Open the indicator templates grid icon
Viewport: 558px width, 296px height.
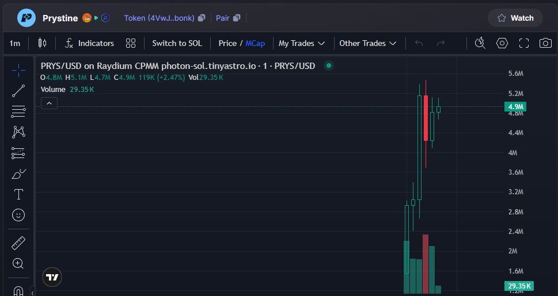(131, 43)
